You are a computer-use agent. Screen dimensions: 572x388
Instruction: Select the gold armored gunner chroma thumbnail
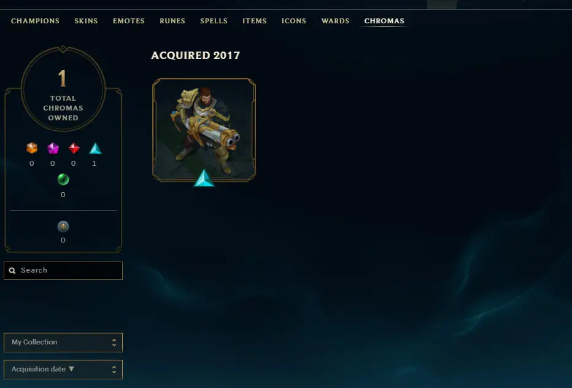pos(204,130)
